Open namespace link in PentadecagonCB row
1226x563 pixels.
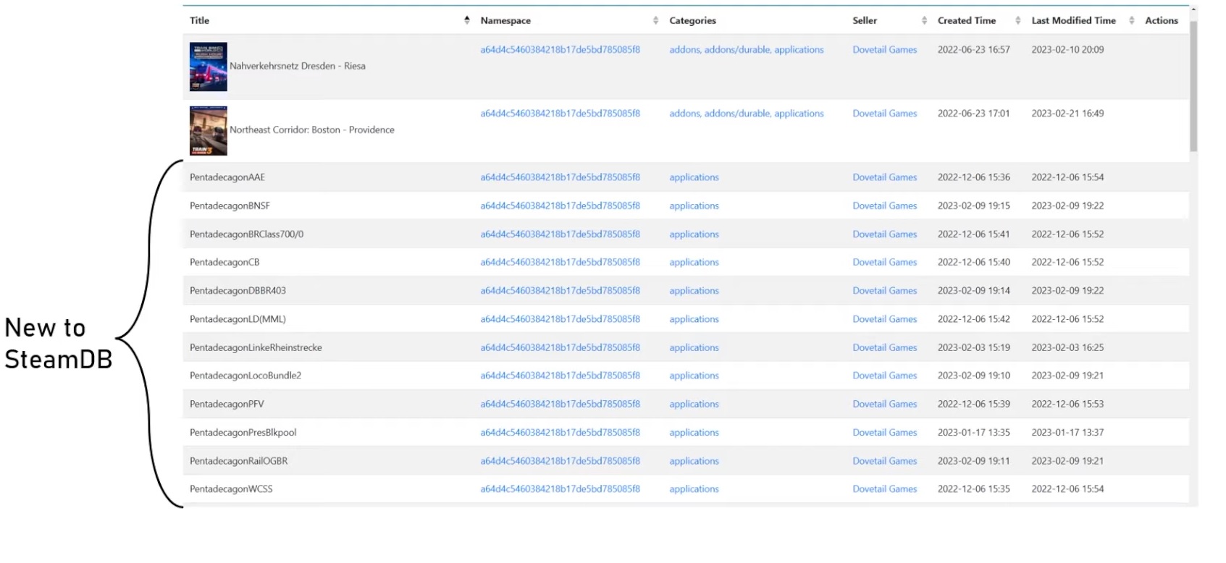coord(560,262)
